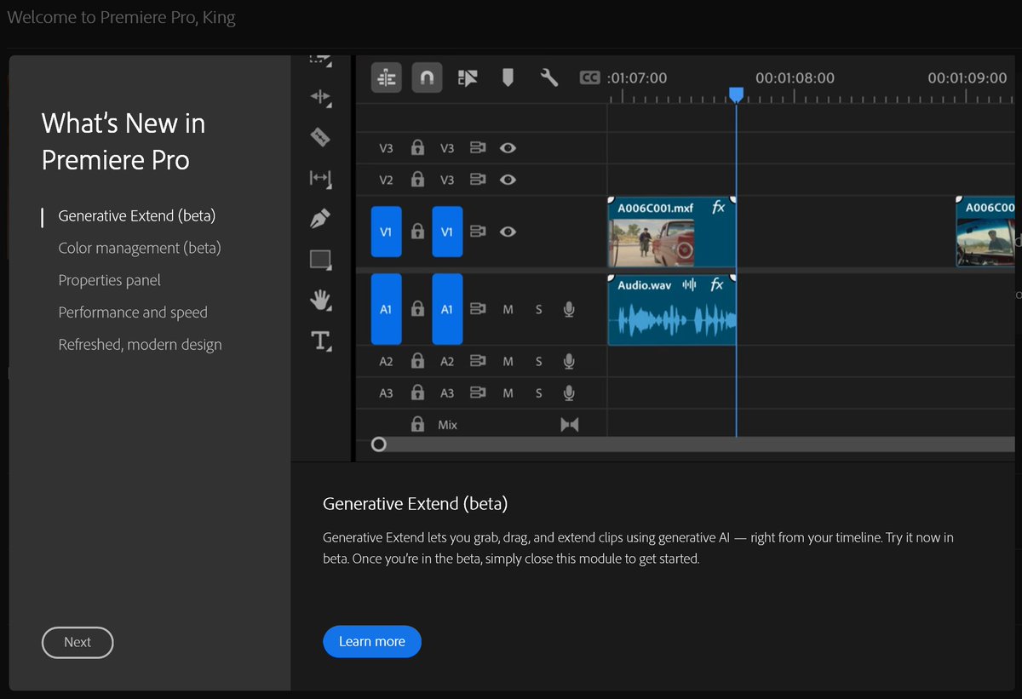Toggle the blue A1 source patch
The width and height of the screenshot is (1022, 699).
tap(386, 309)
